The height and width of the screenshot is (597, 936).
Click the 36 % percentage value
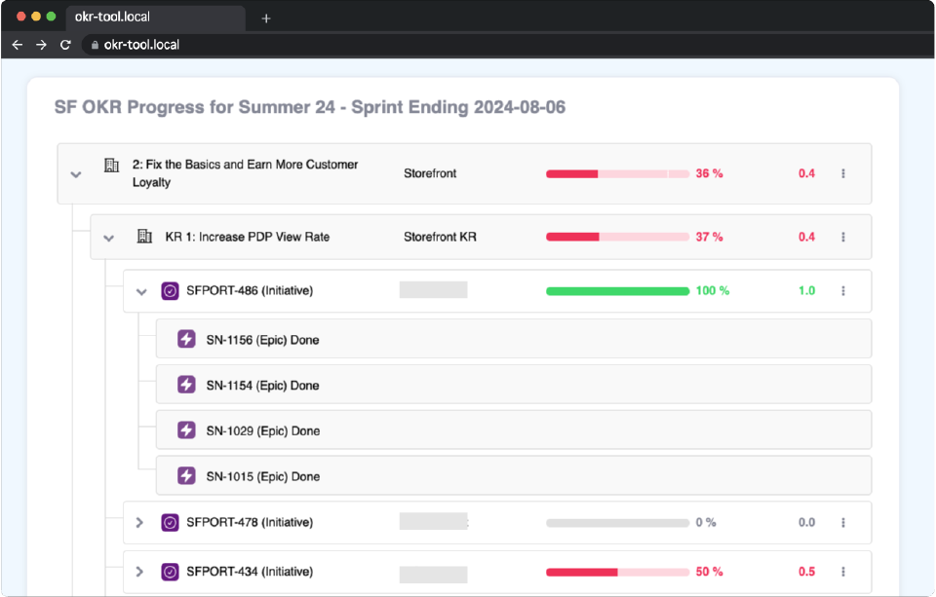[709, 173]
